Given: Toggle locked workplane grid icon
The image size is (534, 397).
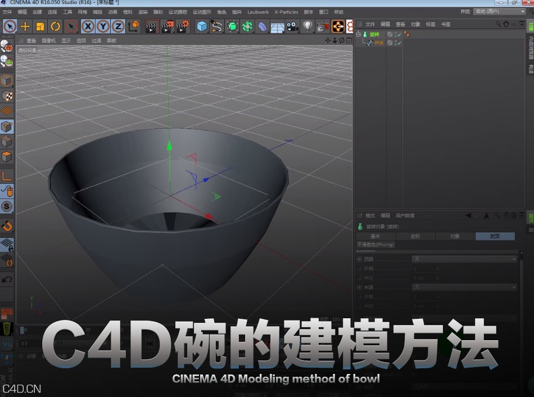Looking at the screenshot, I should (7, 245).
